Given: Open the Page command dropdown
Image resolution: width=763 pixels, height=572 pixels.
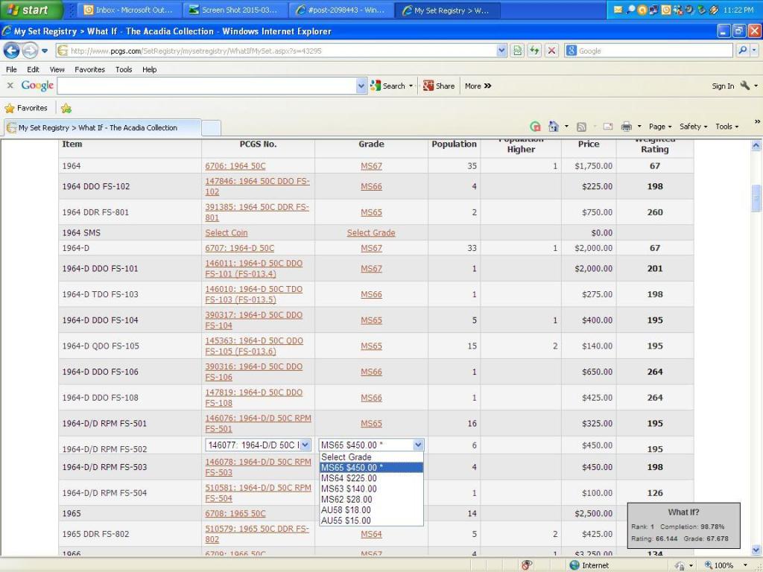Looking at the screenshot, I should (660, 127).
